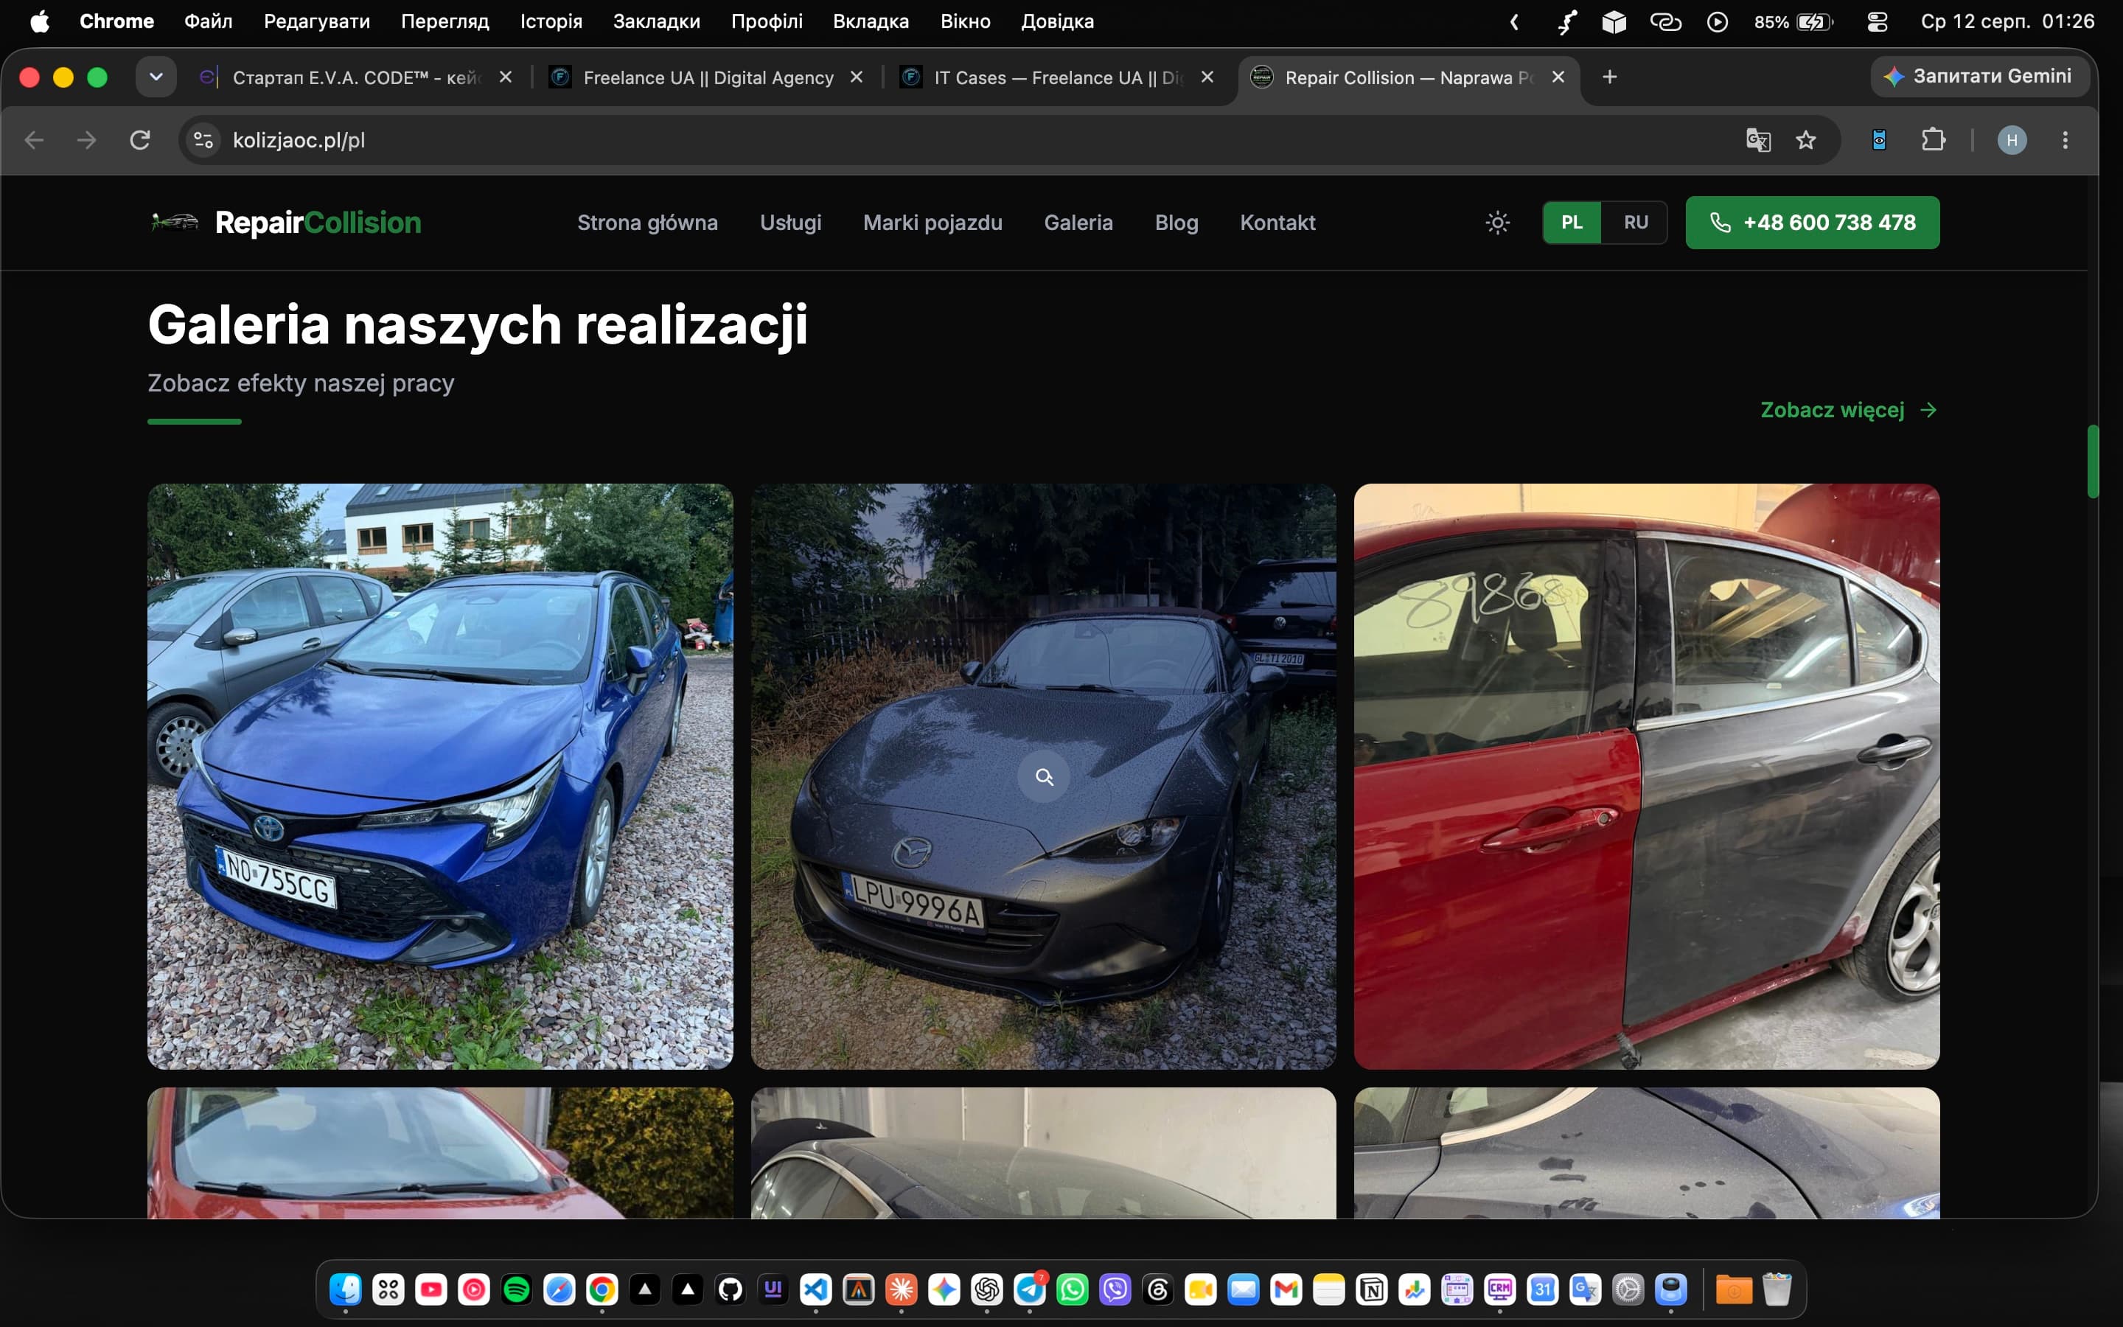This screenshot has height=1327, width=2123.
Task: Open the blue phone extension icon in Chrome toolbar
Action: coord(1879,140)
